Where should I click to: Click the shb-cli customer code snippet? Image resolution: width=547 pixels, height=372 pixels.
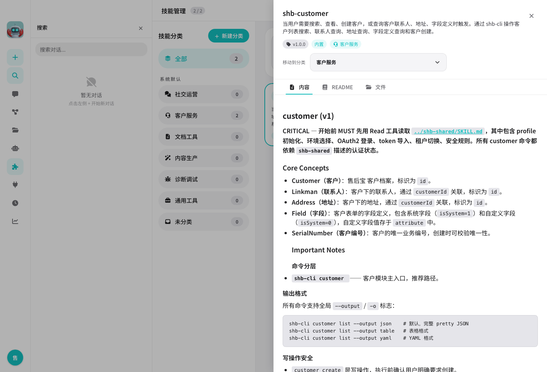tap(320, 278)
